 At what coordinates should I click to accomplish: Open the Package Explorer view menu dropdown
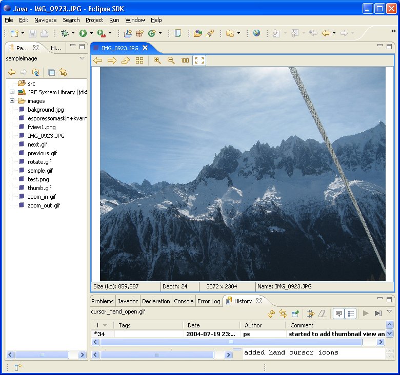[x=82, y=58]
